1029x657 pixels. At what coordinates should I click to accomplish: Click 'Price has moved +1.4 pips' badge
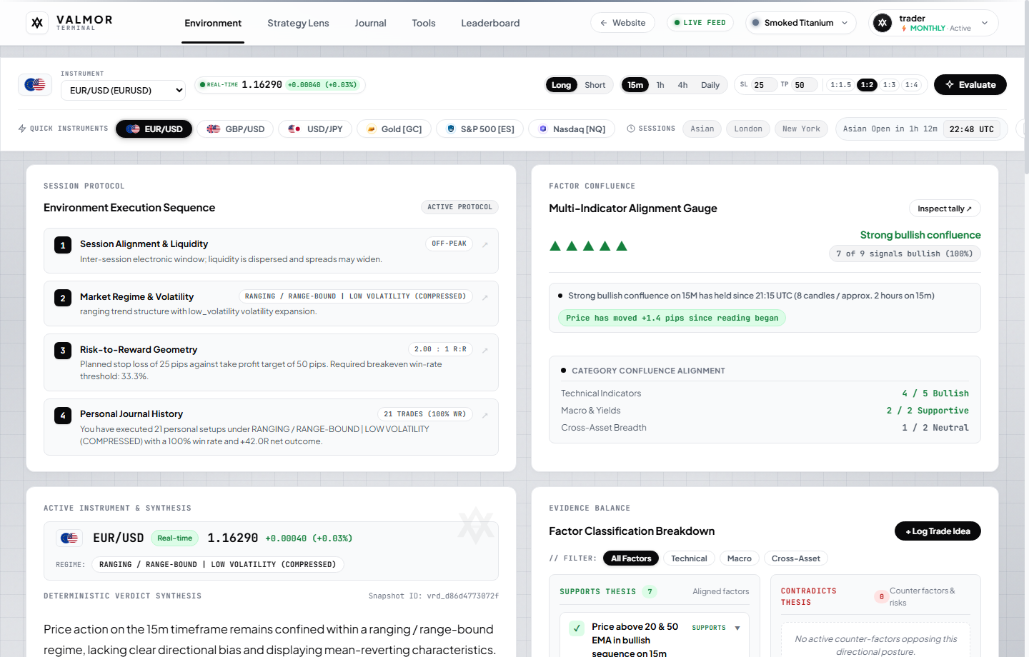672,319
